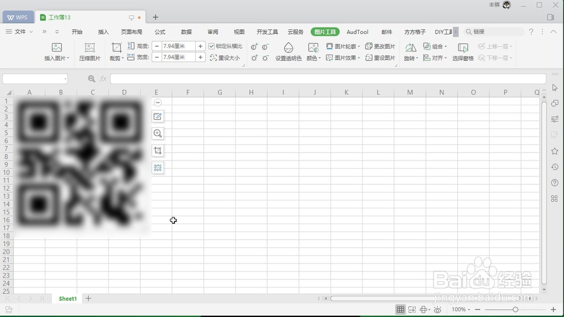Decrease picture contrast icon
Screen dimensions: 564x317
click(266, 47)
